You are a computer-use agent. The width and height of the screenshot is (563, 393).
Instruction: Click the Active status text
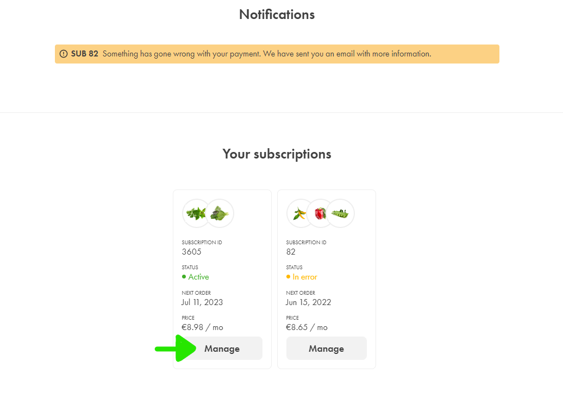[x=198, y=277]
